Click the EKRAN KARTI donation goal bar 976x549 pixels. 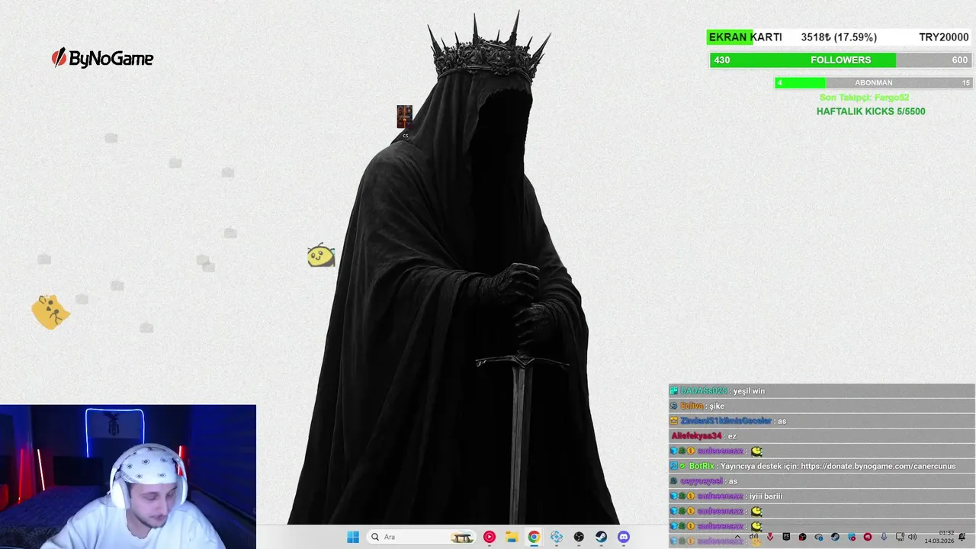point(839,37)
